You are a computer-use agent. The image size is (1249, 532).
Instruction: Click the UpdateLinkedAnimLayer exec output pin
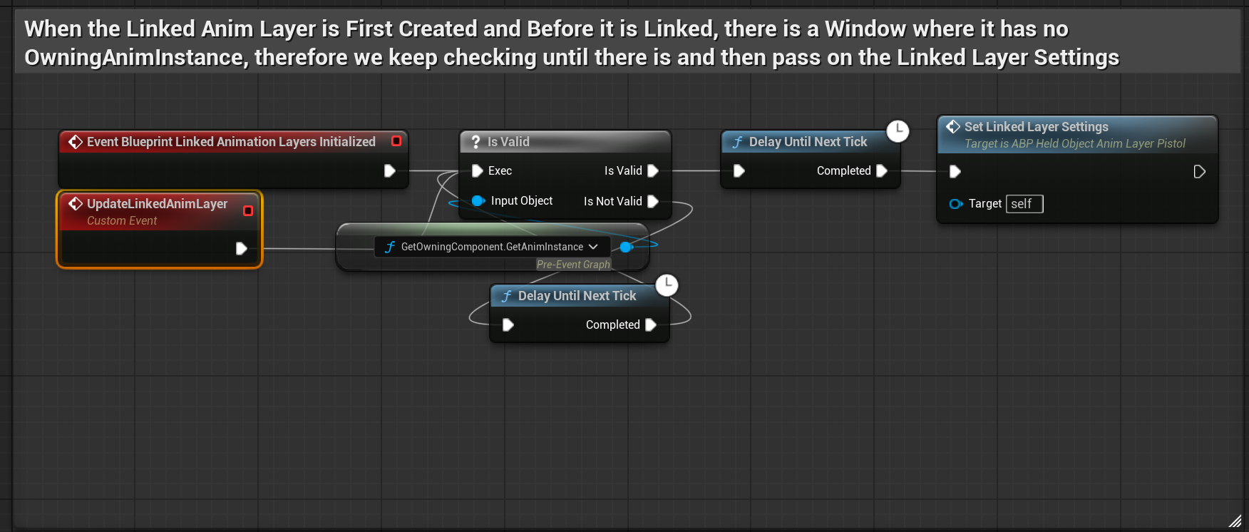(x=241, y=248)
